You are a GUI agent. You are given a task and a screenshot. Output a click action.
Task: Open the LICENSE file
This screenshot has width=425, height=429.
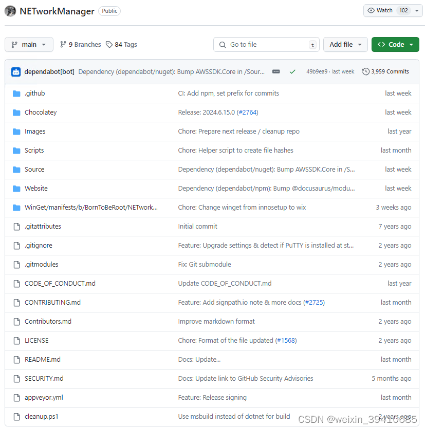tap(36, 340)
